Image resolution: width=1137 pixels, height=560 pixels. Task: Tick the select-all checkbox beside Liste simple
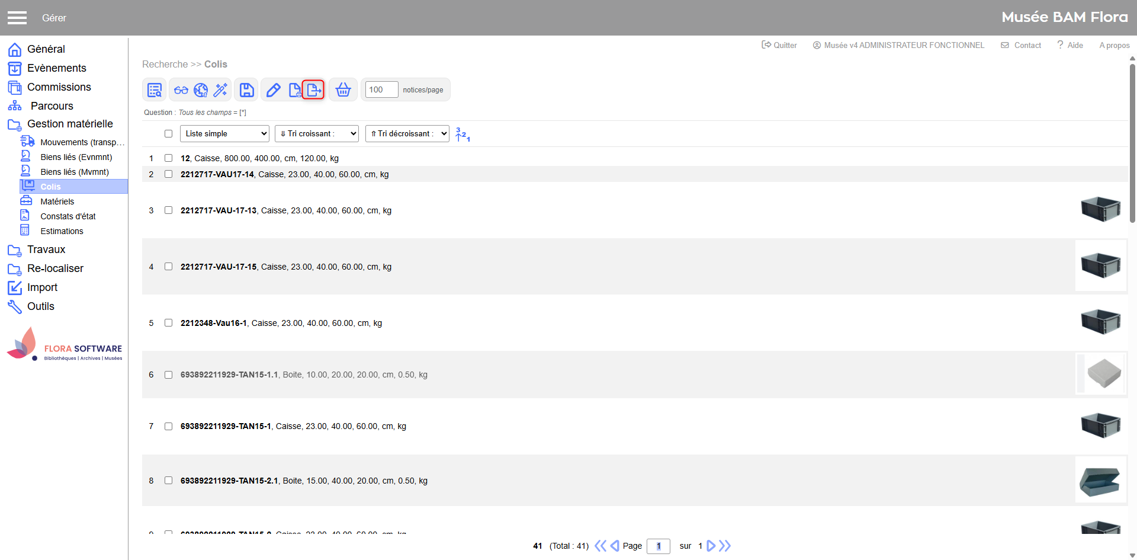169,134
